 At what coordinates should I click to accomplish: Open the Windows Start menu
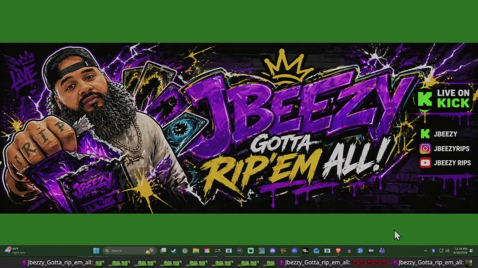pyautogui.click(x=96, y=251)
